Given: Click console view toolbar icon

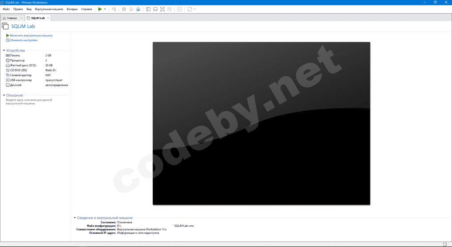Looking at the screenshot, I should pyautogui.click(x=179, y=9).
